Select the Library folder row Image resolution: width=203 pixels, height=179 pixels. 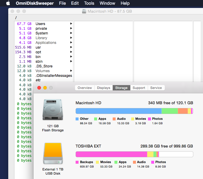[x=44, y=38]
